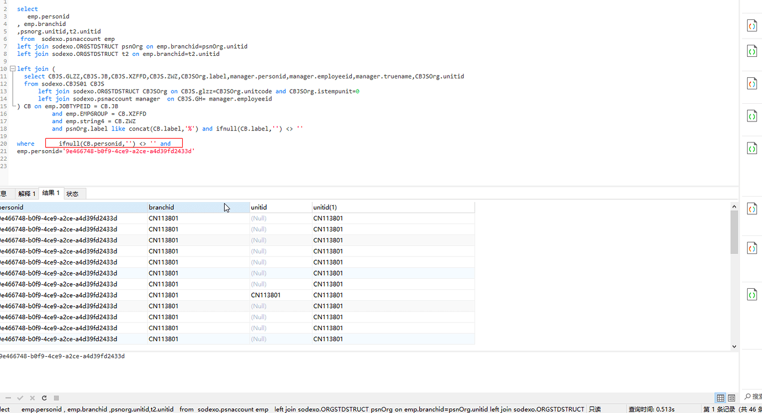Click the 只读 status bar entry
This screenshot has height=413, width=762.
click(595, 409)
